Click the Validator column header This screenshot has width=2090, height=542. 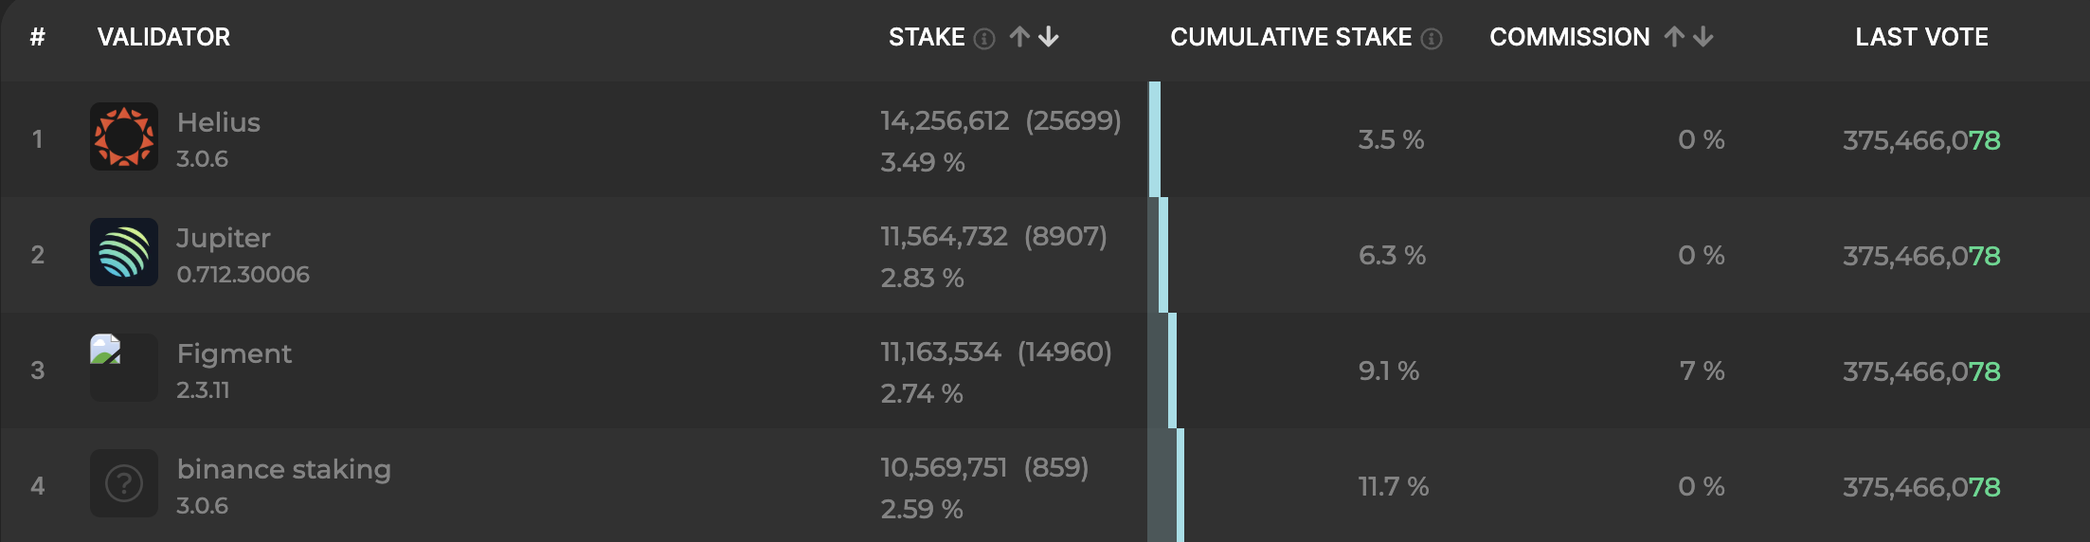(x=164, y=37)
